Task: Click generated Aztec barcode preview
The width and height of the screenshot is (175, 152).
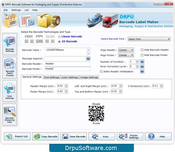Action: tap(96, 113)
